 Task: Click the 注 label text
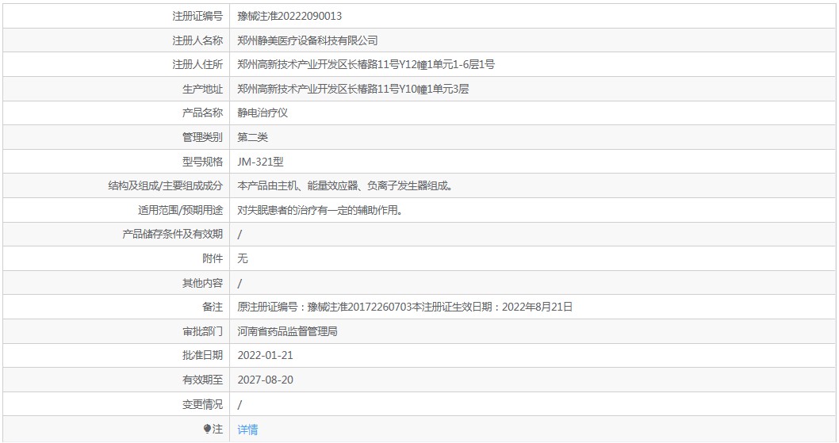218,429
